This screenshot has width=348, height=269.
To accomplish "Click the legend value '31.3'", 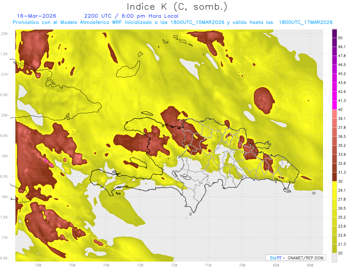I will click(342, 172).
